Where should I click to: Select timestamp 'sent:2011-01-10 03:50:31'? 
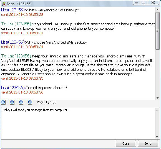click(x=22, y=33)
